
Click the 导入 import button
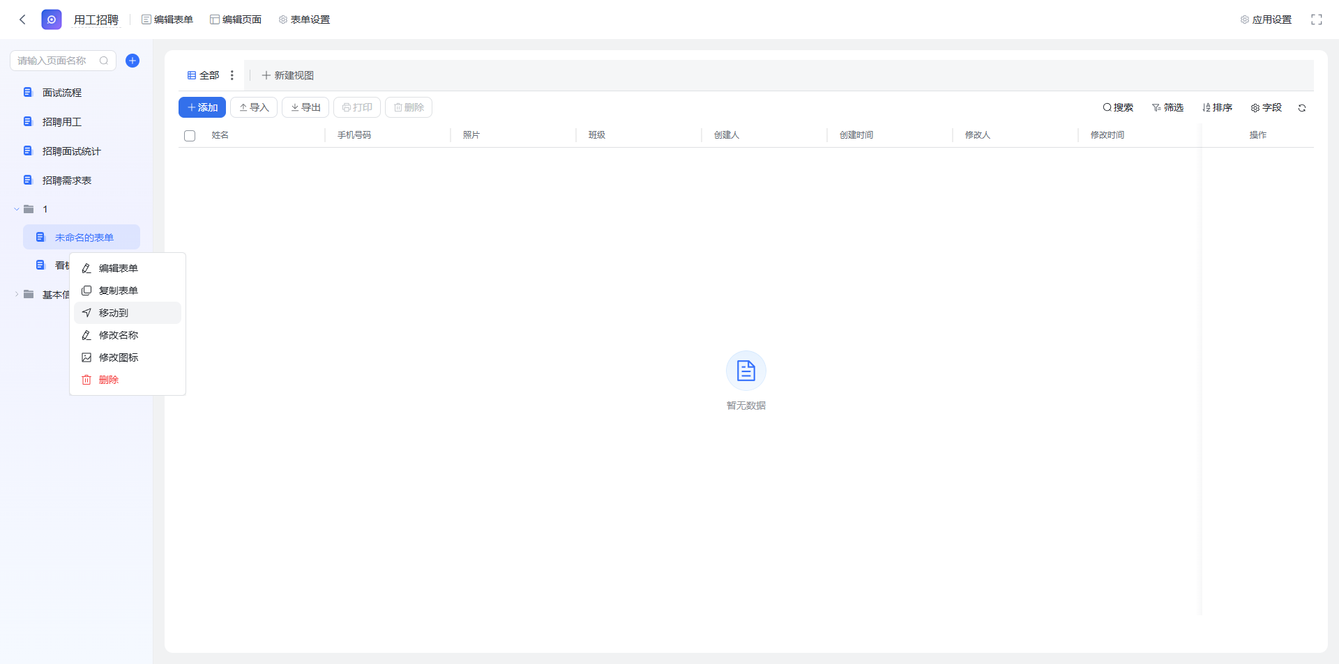[254, 107]
